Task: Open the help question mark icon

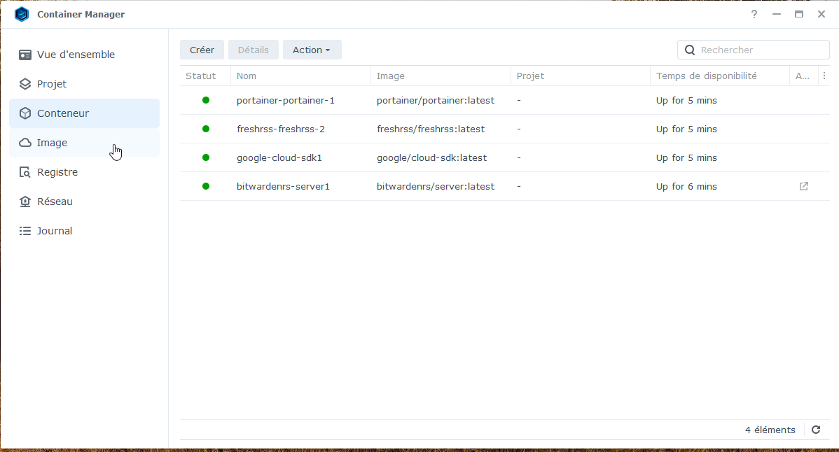Action: [x=754, y=15]
